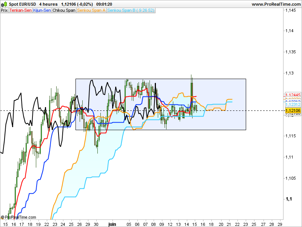This screenshot has height=227, width=302.
Task: Click date 05 on the time axis
Action: point(129,224)
